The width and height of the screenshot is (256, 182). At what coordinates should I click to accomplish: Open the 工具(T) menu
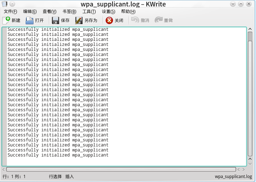tap(89, 11)
